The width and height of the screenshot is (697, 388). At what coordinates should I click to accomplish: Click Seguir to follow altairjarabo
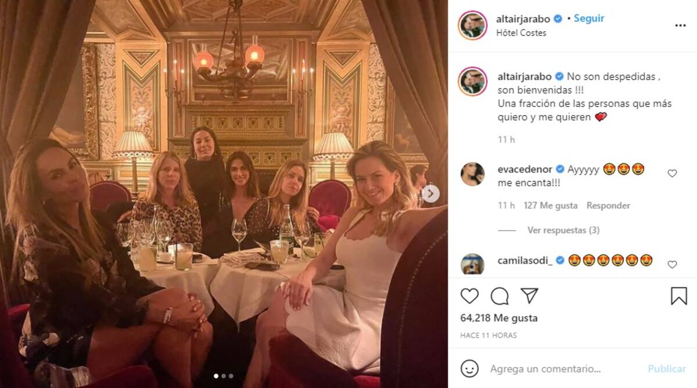[x=589, y=19]
